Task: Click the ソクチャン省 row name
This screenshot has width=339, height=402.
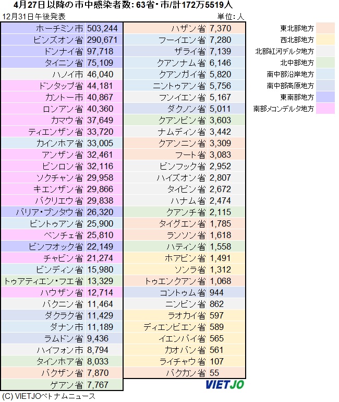Action: pyautogui.click(x=59, y=178)
